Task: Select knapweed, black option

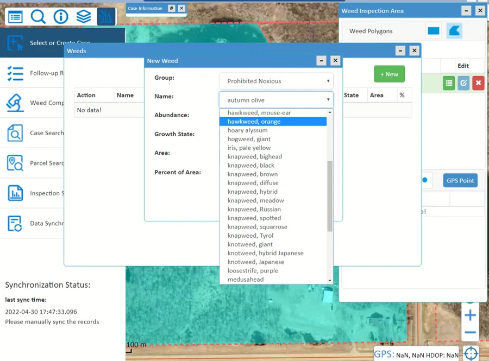Action: click(273, 166)
